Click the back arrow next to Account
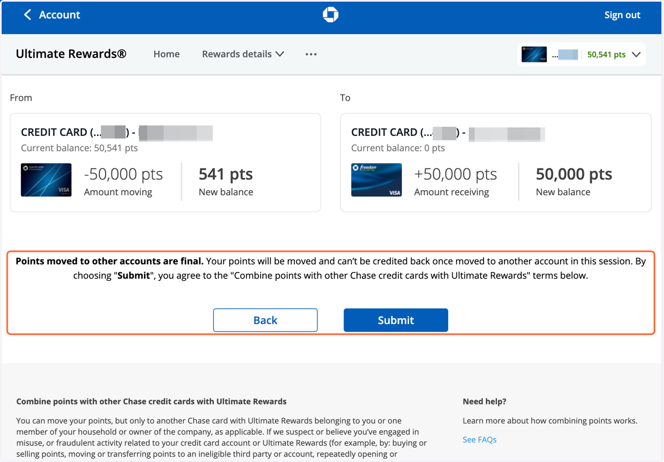The width and height of the screenshot is (664, 462). click(x=28, y=15)
